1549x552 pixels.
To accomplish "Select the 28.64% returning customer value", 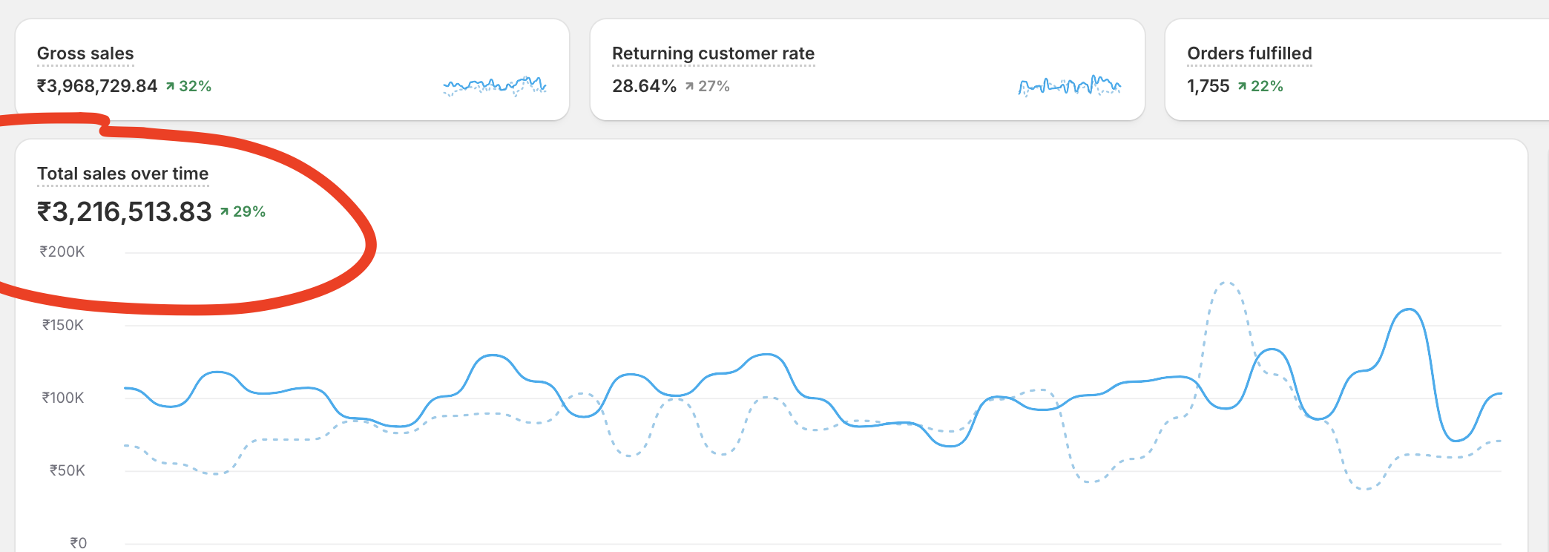I will 644,86.
